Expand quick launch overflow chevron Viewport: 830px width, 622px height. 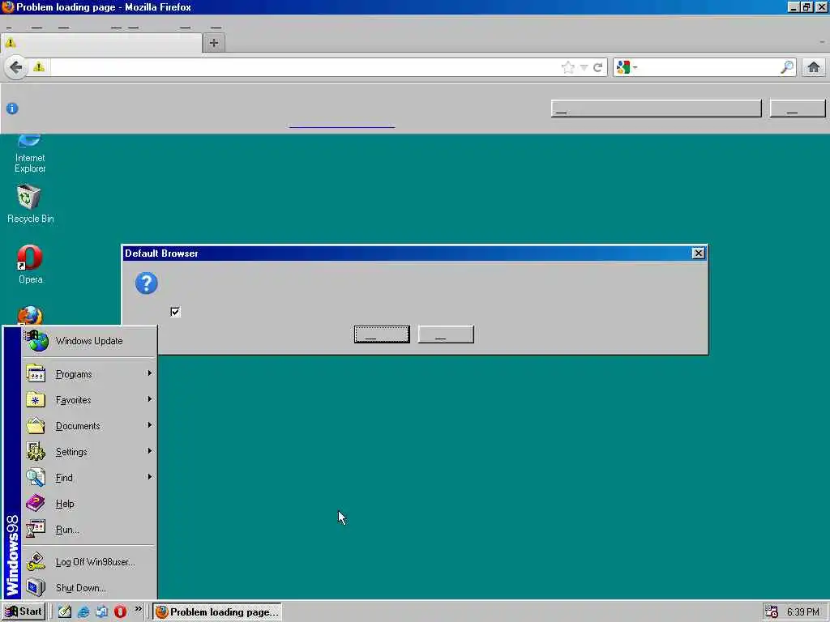(138, 609)
